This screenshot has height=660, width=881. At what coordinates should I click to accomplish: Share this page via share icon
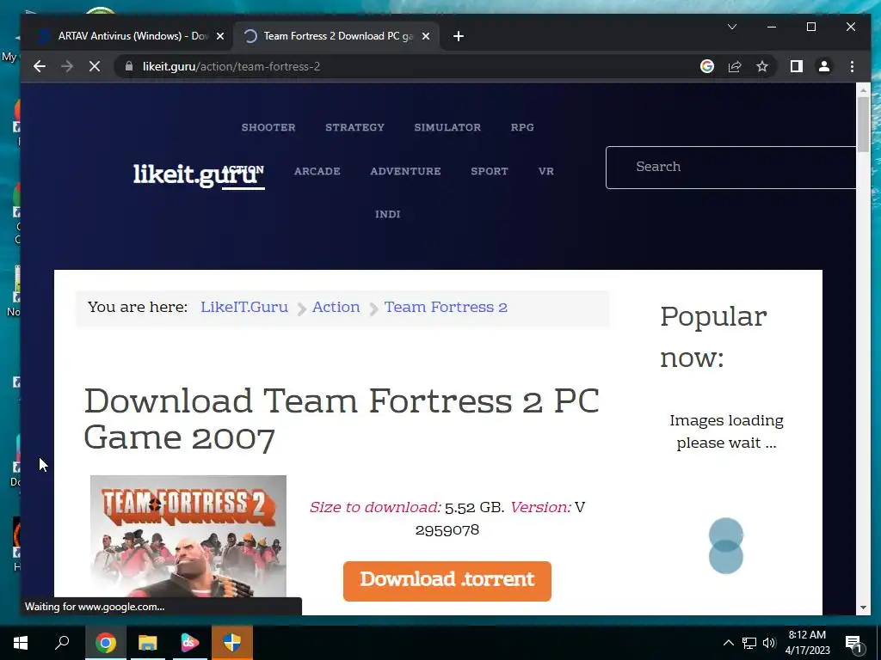(735, 66)
